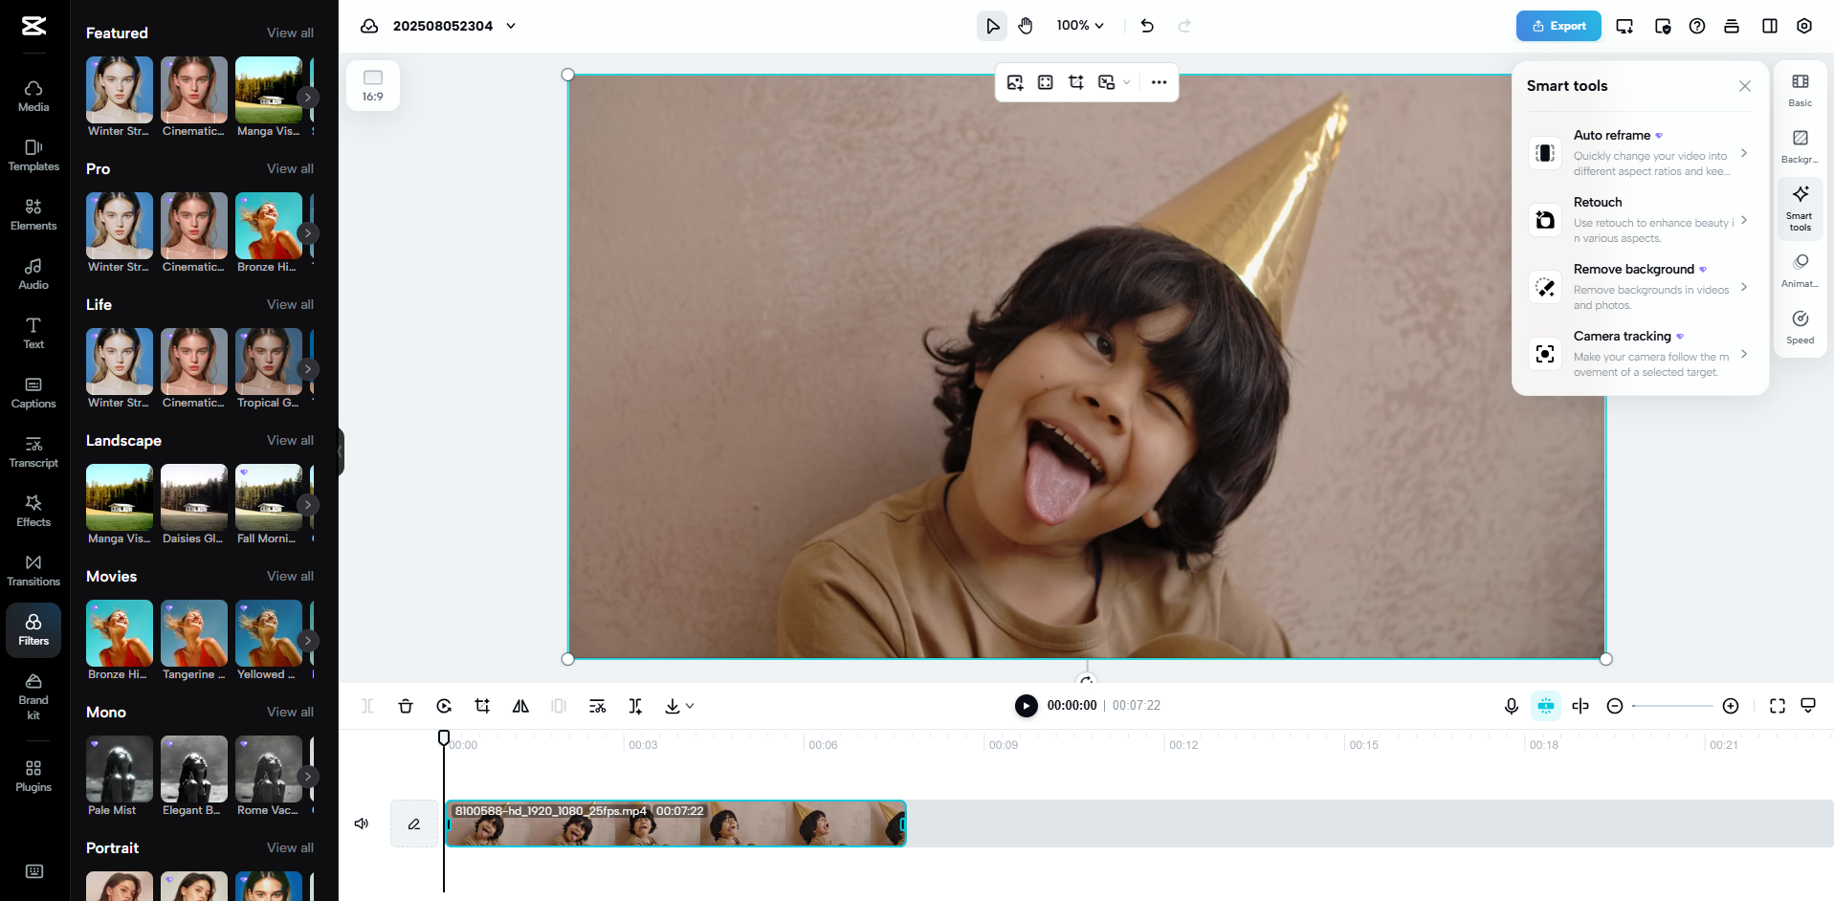Click the voiceover microphone icon
Screen dimensions: 1834x901
point(1511,706)
